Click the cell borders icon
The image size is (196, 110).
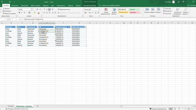coord(29,13)
